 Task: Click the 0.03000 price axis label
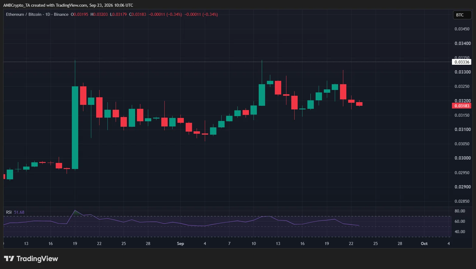point(463,158)
